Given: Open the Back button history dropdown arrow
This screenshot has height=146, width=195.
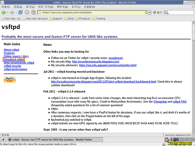Looking at the screenshot, I should click(x=8, y=12).
